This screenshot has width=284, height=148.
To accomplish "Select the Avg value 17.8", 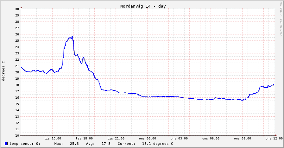I will click(106, 144).
